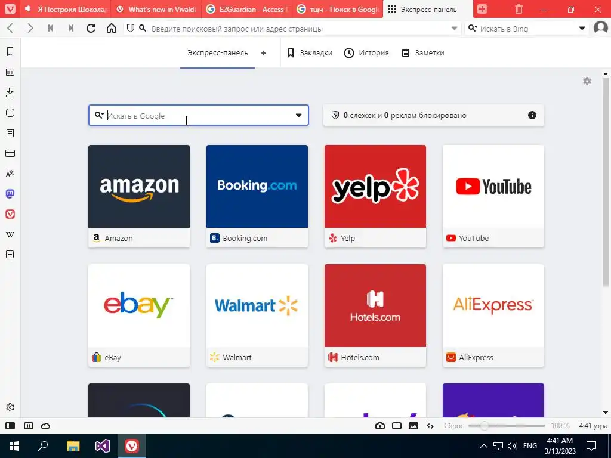
Task: Open the History panel in sidebar
Action: click(x=10, y=113)
